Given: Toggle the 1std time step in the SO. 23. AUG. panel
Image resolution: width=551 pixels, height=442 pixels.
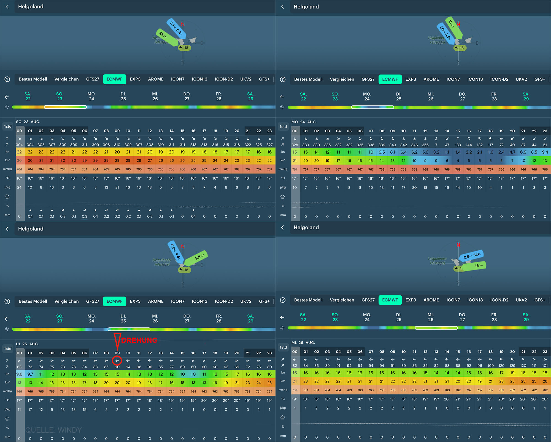Looking at the screenshot, I should [x=8, y=126].
